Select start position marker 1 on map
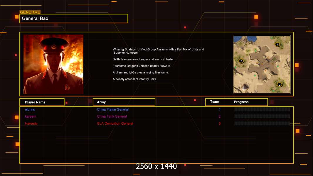The height and width of the screenshot is (176, 313). tap(277, 45)
